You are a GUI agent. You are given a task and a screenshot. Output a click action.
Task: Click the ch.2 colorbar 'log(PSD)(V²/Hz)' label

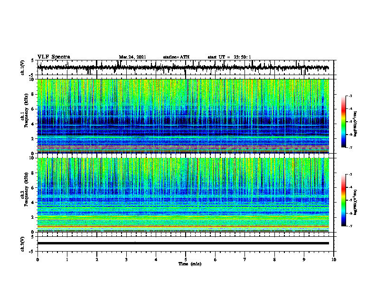356,202
